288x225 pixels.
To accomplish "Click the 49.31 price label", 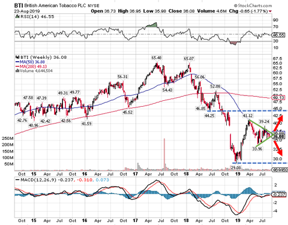I will [63, 93].
